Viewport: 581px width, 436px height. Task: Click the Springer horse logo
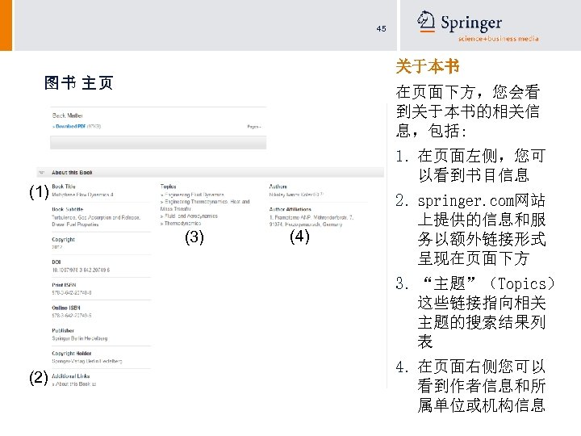tap(426, 22)
